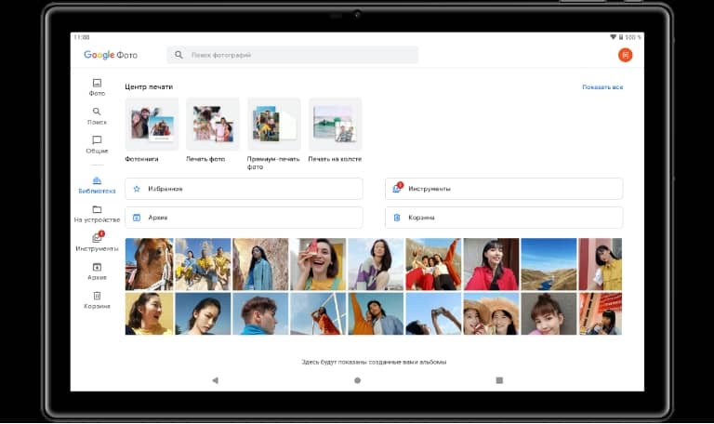Click the Показать все link
This screenshot has width=714, height=424.
602,87
